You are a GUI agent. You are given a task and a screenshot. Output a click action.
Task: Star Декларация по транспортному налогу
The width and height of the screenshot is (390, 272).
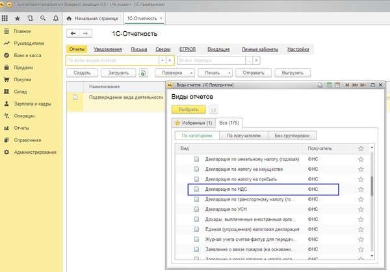tap(361, 199)
